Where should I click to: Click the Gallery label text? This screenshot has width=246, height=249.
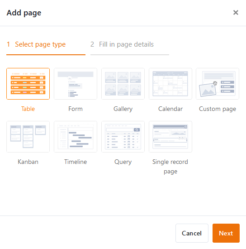pos(123,109)
